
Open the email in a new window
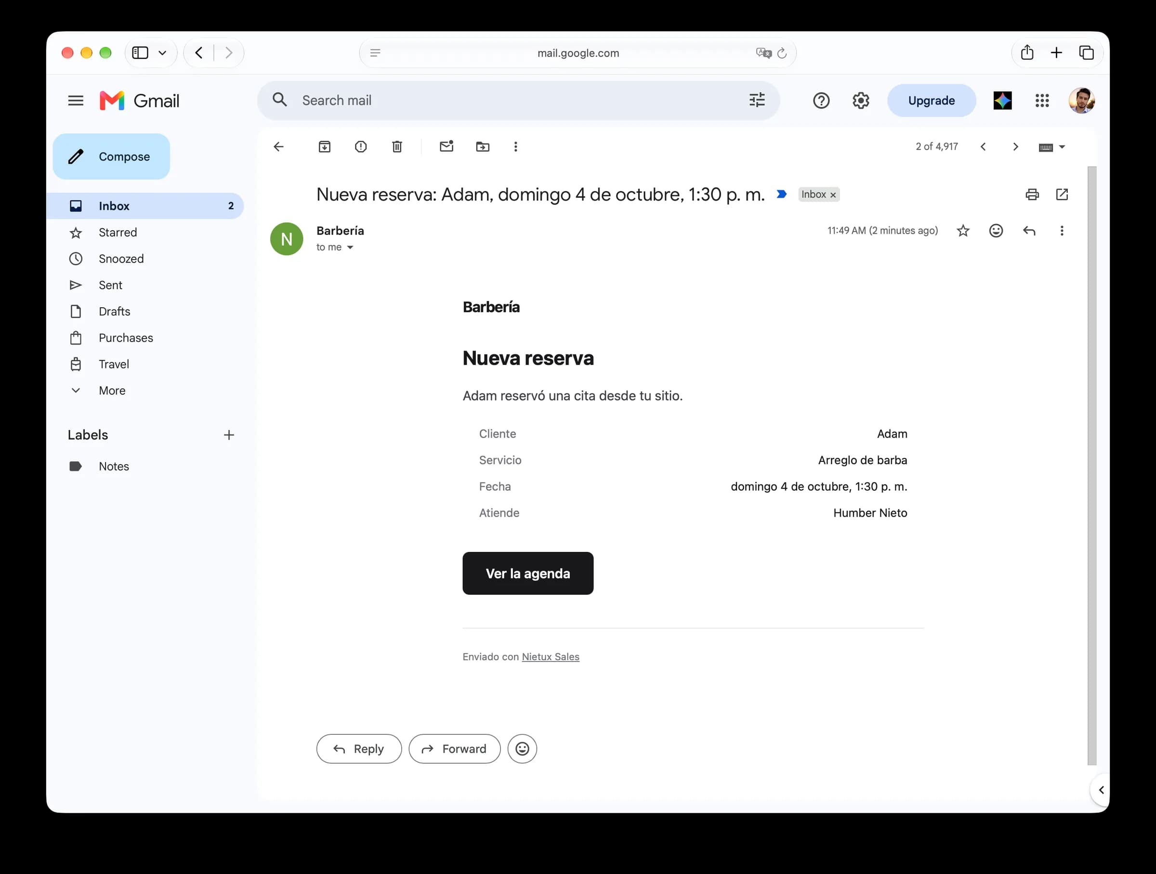click(1062, 195)
